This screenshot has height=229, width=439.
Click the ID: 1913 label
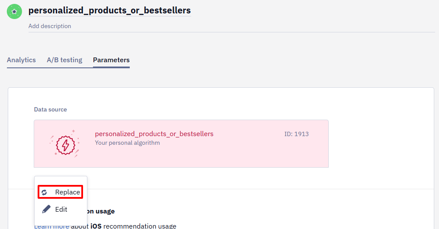(x=297, y=134)
